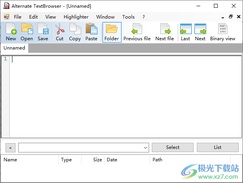Open the View menu
The width and height of the screenshot is (243, 183).
(50, 17)
